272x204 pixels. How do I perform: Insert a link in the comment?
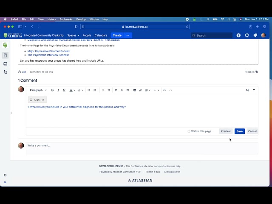pyautogui.click(x=141, y=90)
